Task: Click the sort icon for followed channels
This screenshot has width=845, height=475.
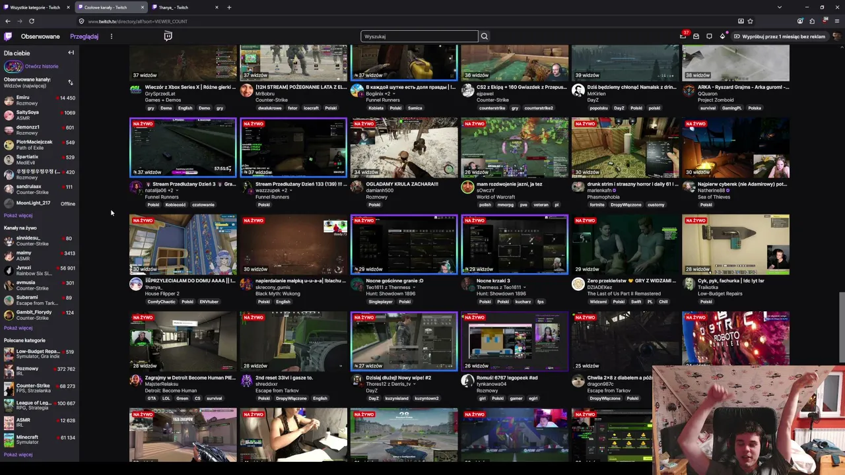Action: point(71,82)
